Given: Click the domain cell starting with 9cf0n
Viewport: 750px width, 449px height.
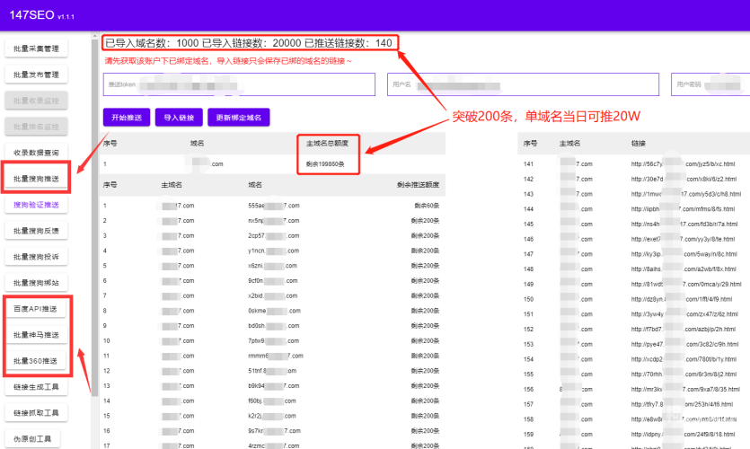Looking at the screenshot, I should [273, 281].
